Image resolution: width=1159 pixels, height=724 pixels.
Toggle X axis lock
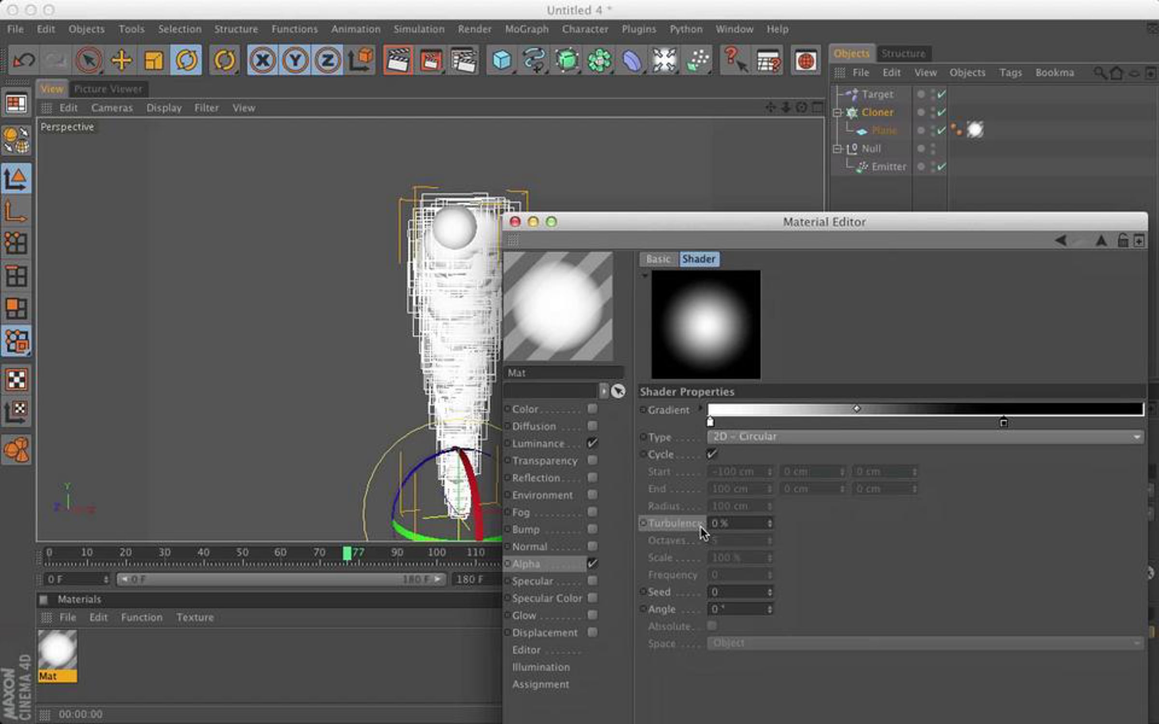[x=262, y=60]
